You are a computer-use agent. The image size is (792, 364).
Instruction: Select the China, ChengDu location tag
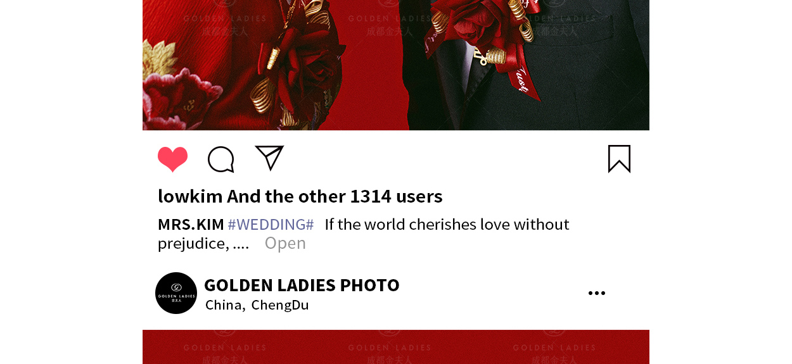coord(257,304)
